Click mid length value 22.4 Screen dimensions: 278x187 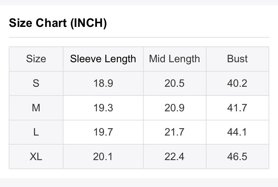point(175,156)
